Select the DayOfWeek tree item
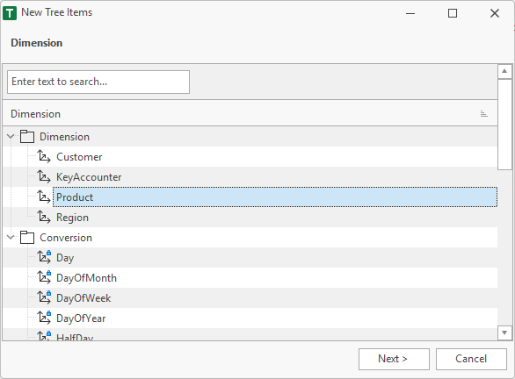 click(x=83, y=298)
